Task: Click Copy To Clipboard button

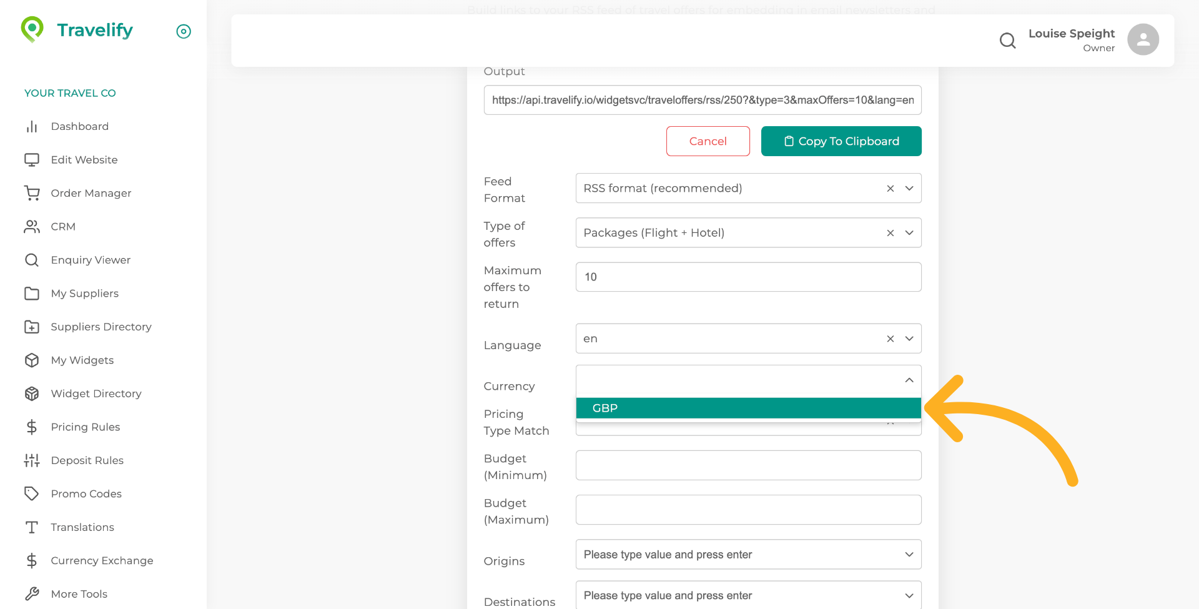Action: (841, 141)
